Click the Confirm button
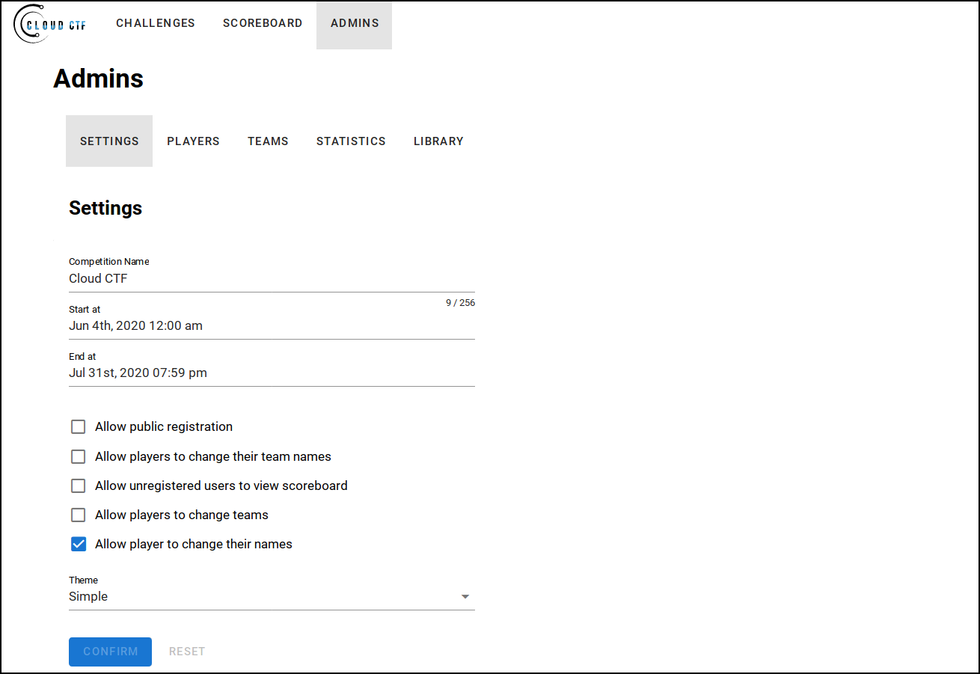Screen dimensions: 980x674 pos(110,652)
